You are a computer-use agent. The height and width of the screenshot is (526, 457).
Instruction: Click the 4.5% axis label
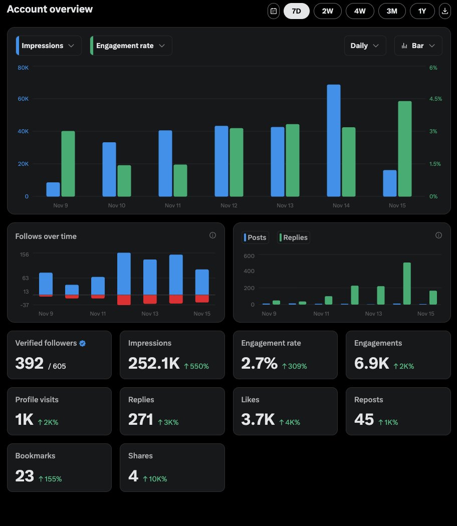[435, 99]
